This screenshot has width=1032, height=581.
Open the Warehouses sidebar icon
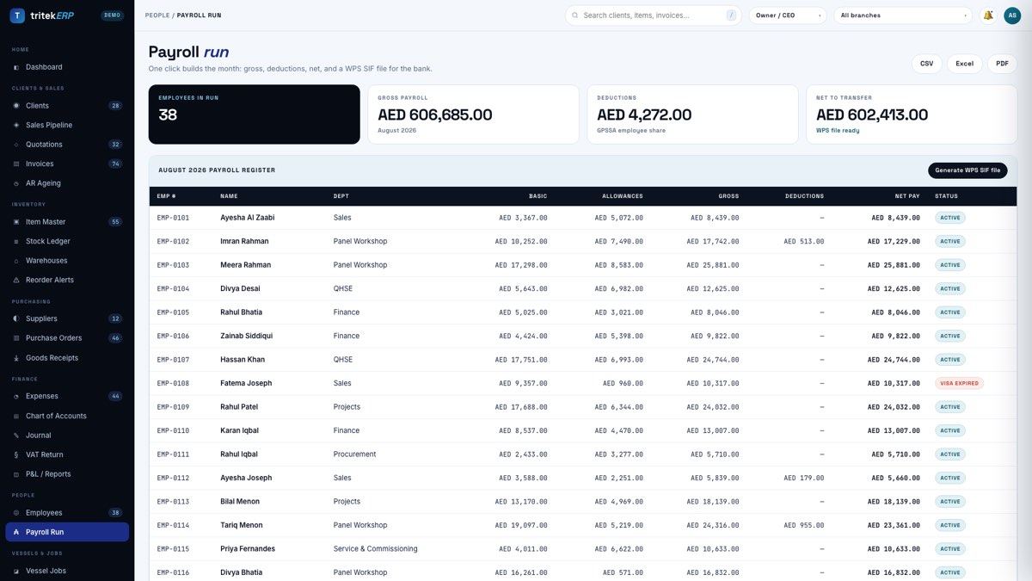click(x=16, y=261)
